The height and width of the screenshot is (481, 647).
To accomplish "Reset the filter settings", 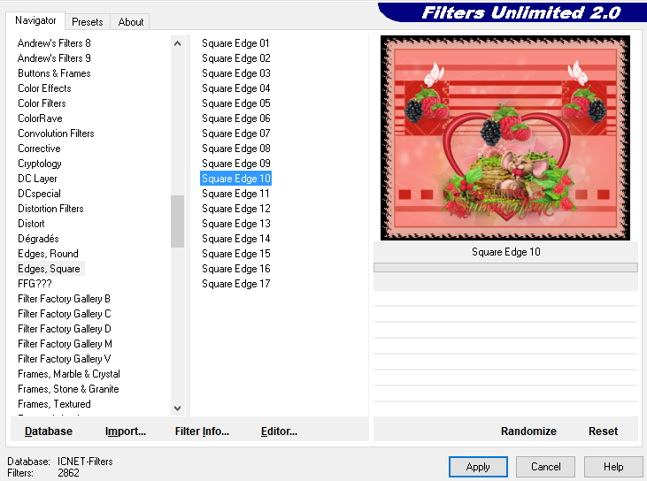I will pos(603,431).
